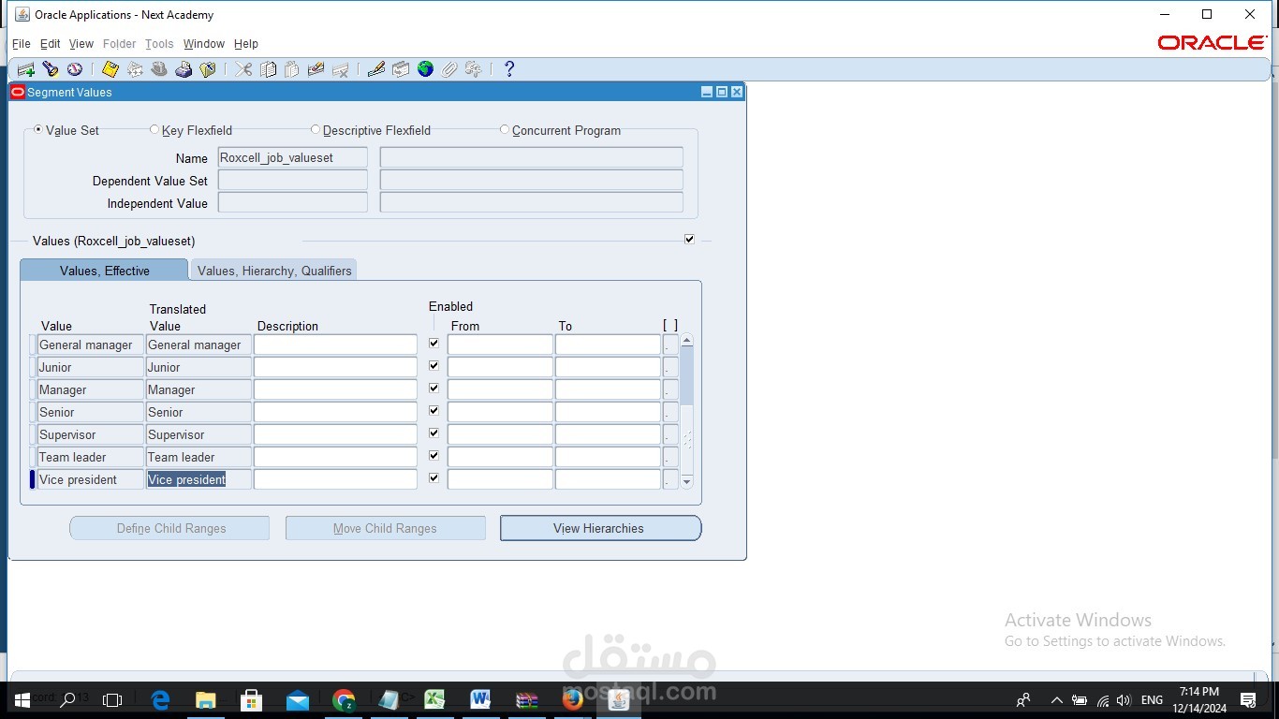Click the Zoom toolbar icon
This screenshot has height=719, width=1279.
(401, 69)
